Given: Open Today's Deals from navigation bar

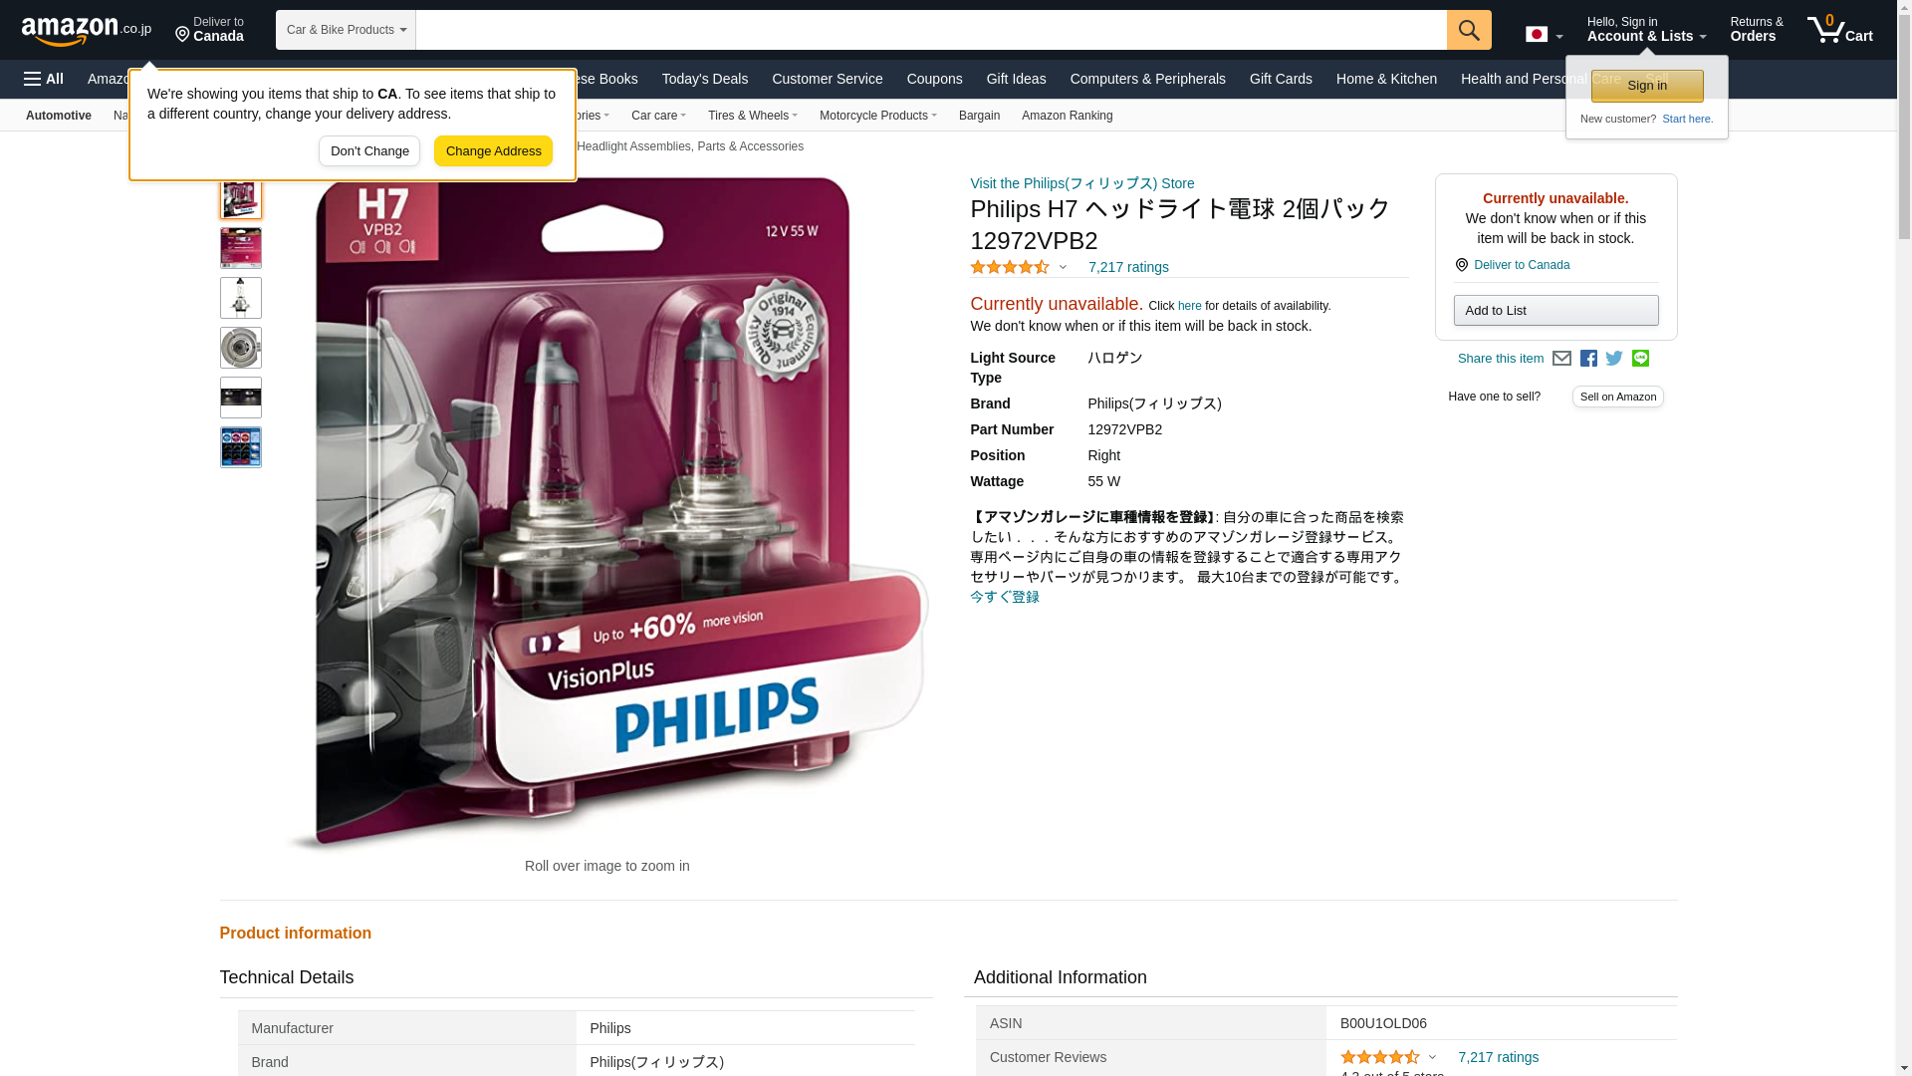Looking at the screenshot, I should [x=705, y=79].
